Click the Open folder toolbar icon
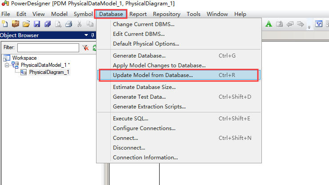Screen dimensions: 329x185 click(26, 24)
